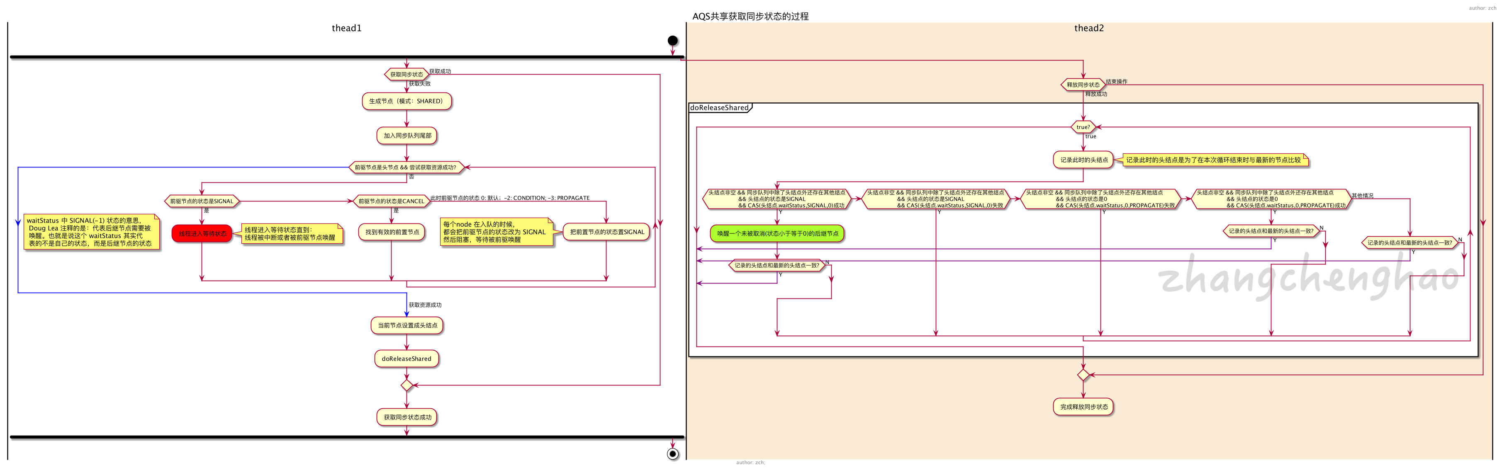
Task: Select condition ending 'CAS(头结点.waitStatus,SIGNAL,0)失败'
Action: [935, 199]
